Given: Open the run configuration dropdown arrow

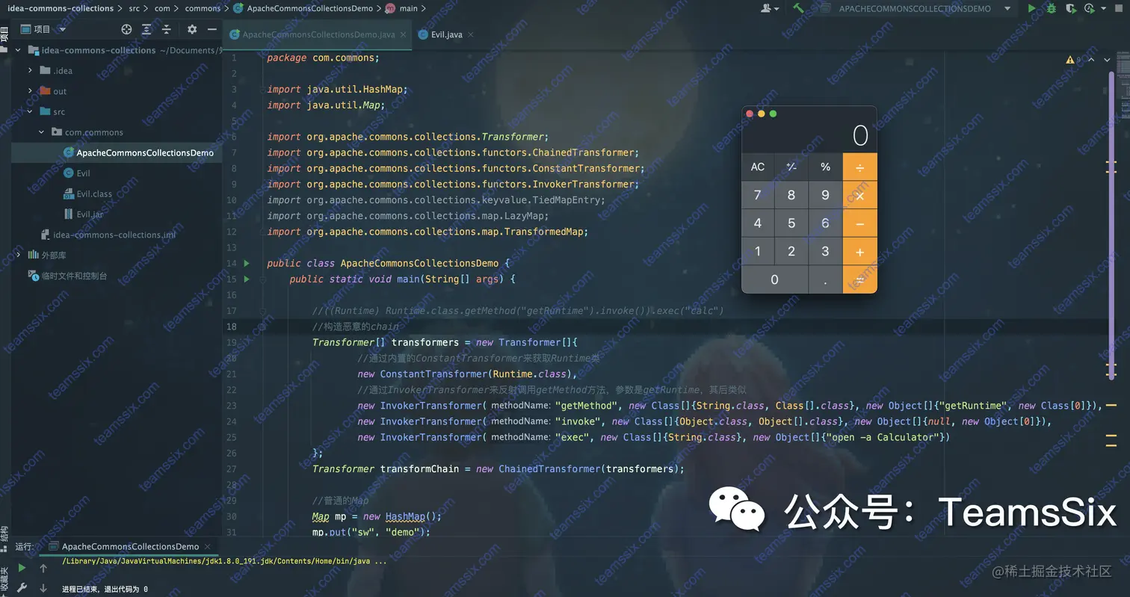Looking at the screenshot, I should [1007, 8].
